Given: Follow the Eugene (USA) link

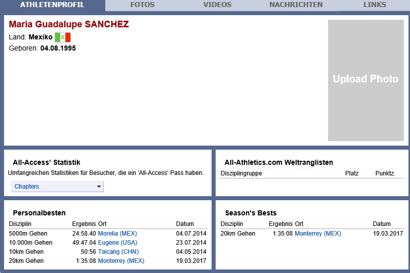Looking at the screenshot, I should 117,243.
